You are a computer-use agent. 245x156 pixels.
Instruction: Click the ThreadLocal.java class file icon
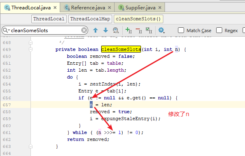(7, 7)
